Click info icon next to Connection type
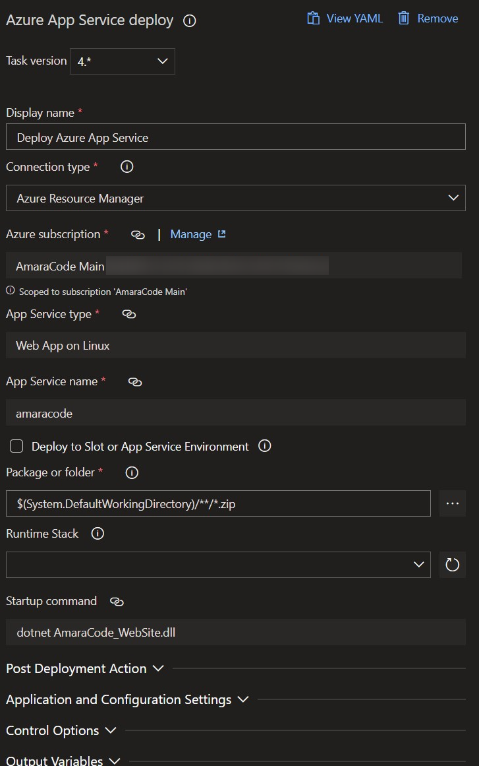The width and height of the screenshot is (479, 766). coord(127,166)
